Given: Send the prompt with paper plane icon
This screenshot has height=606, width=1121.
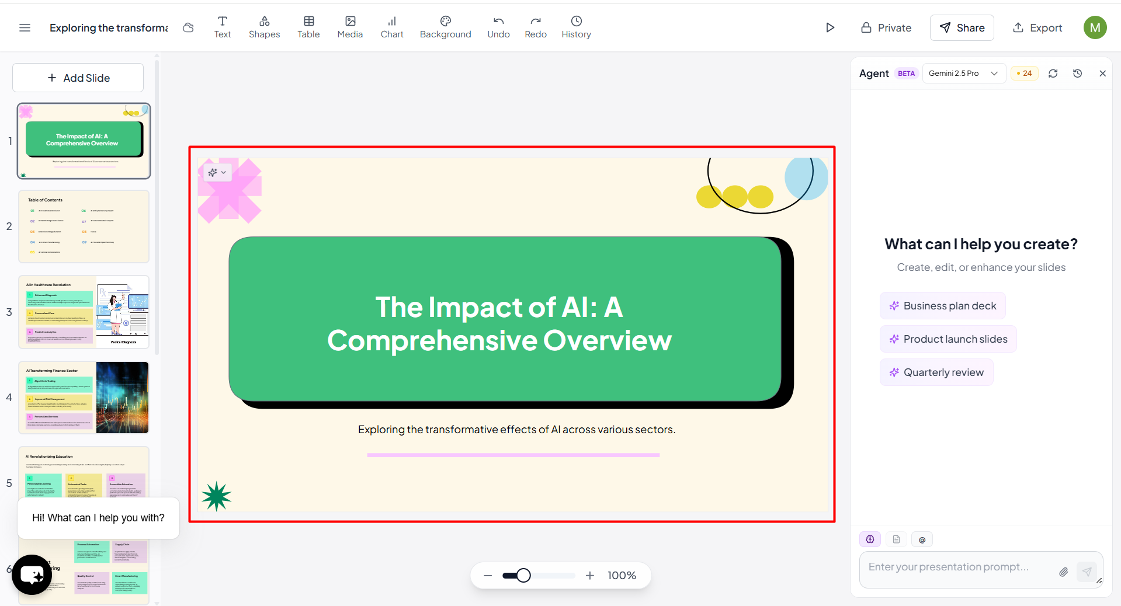Looking at the screenshot, I should pos(1087,572).
